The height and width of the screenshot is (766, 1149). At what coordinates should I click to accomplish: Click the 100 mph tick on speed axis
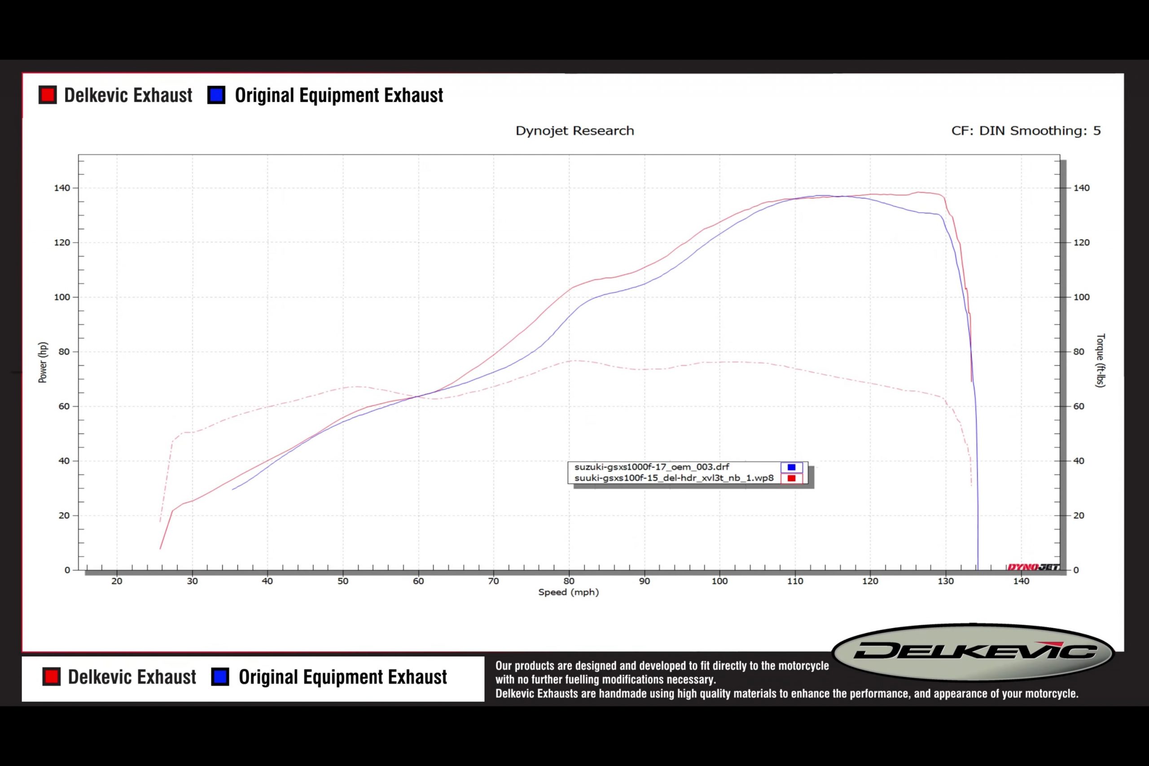pos(719,581)
